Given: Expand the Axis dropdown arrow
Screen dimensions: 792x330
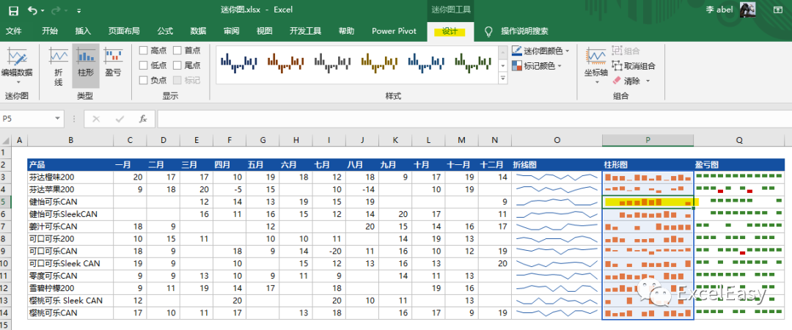Looking at the screenshot, I should coord(596,82).
